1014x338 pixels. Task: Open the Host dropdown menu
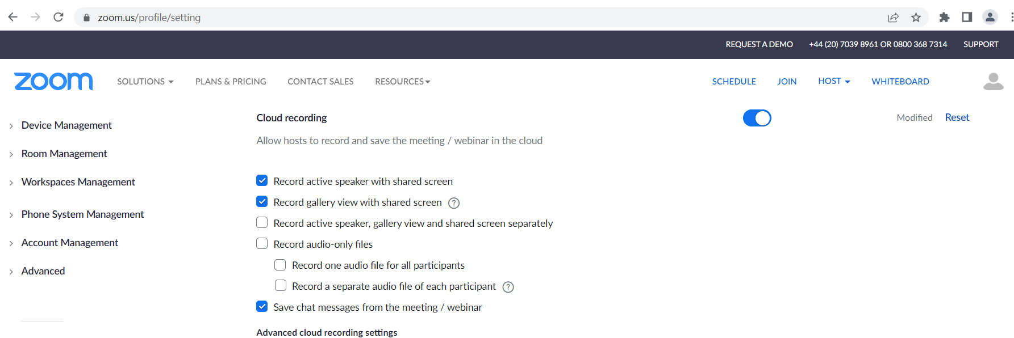[x=834, y=81]
